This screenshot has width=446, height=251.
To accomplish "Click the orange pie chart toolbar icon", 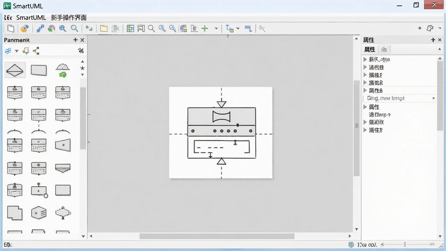I will (24, 28).
